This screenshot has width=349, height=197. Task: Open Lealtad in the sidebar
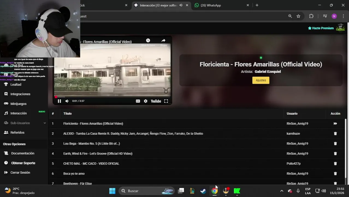coord(16,85)
